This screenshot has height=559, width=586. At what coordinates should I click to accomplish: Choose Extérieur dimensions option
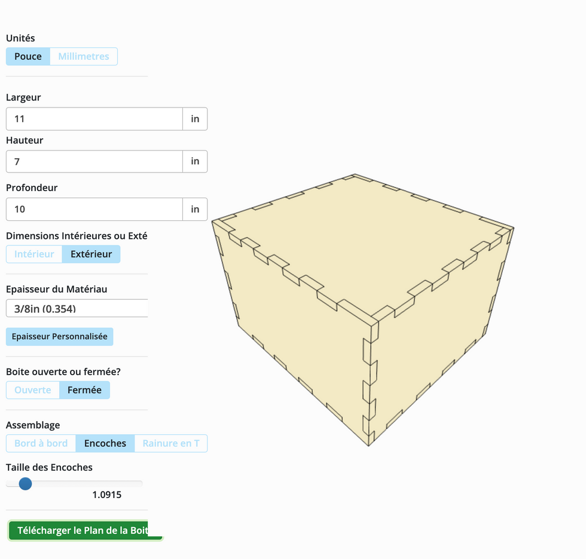(x=91, y=254)
